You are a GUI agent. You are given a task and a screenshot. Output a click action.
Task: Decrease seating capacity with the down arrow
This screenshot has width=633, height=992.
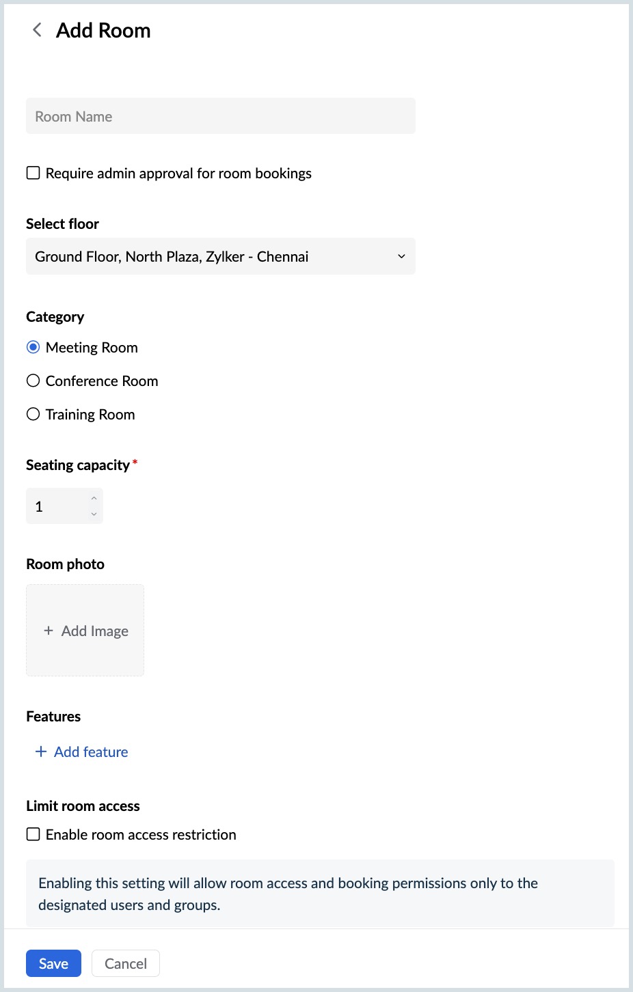(x=94, y=514)
